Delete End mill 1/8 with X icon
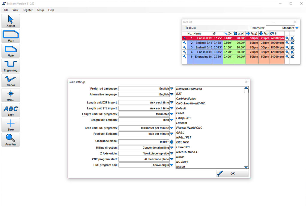The image size is (307, 207). 292,38
